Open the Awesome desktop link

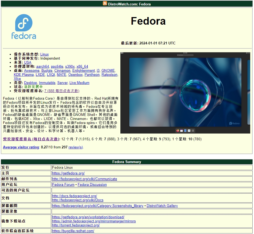pyautogui.click(x=32, y=70)
